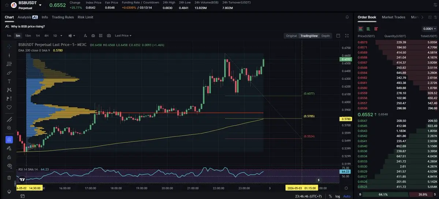Switch chart to Original view
Viewport: 439px width, 199px height.
click(x=291, y=36)
